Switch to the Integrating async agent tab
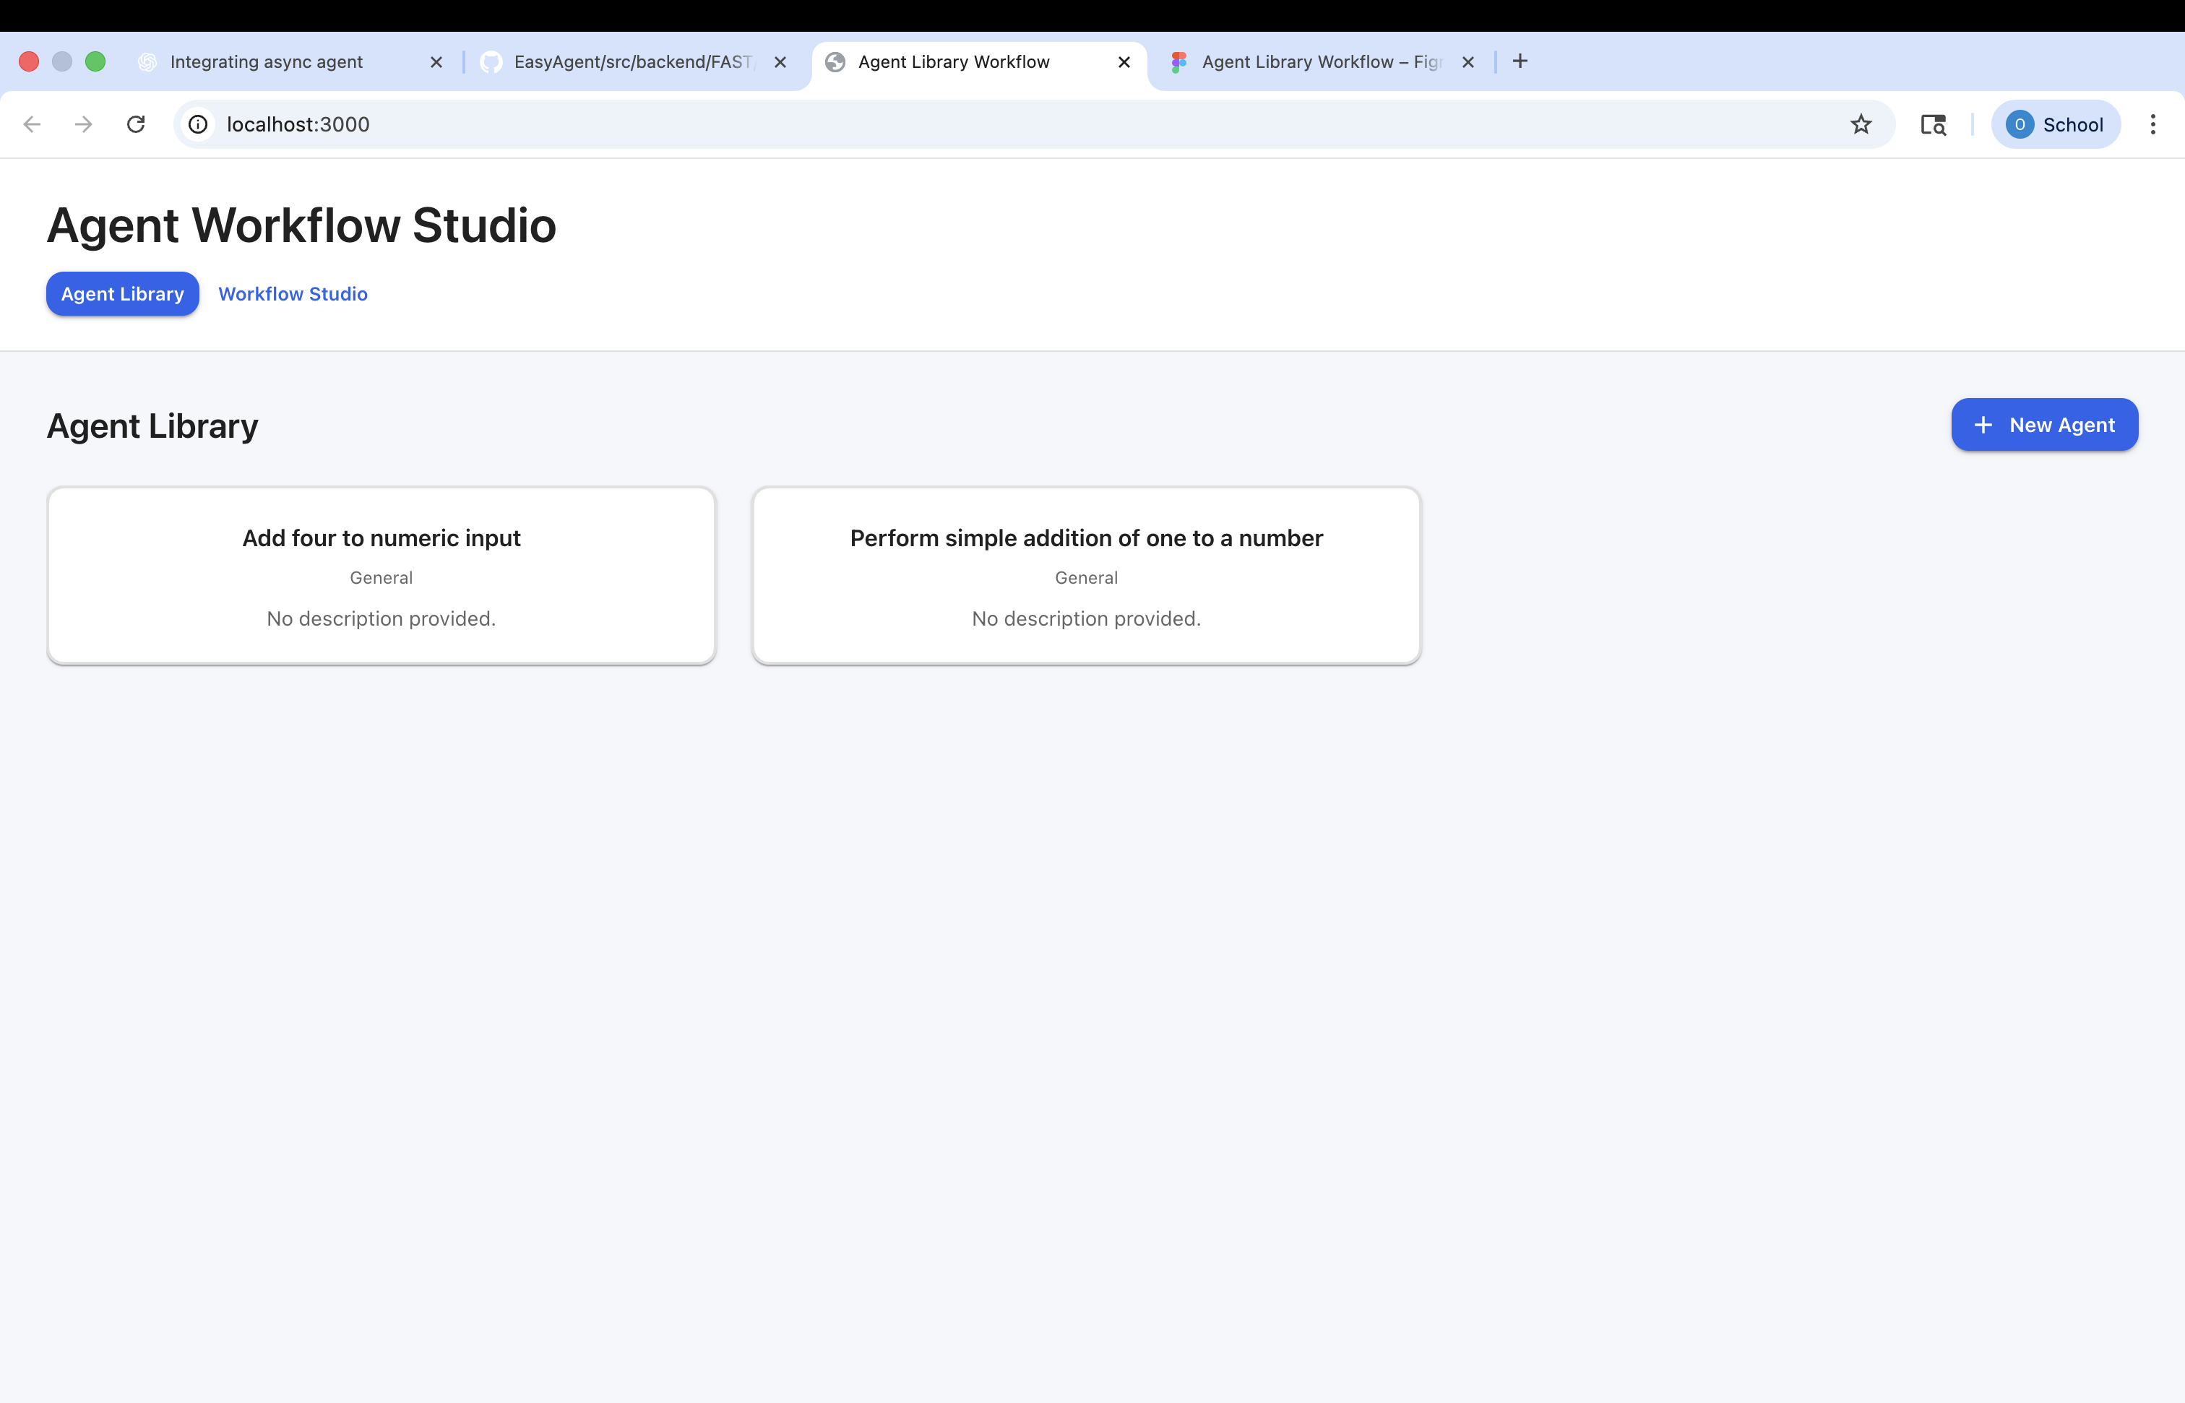 266,62
